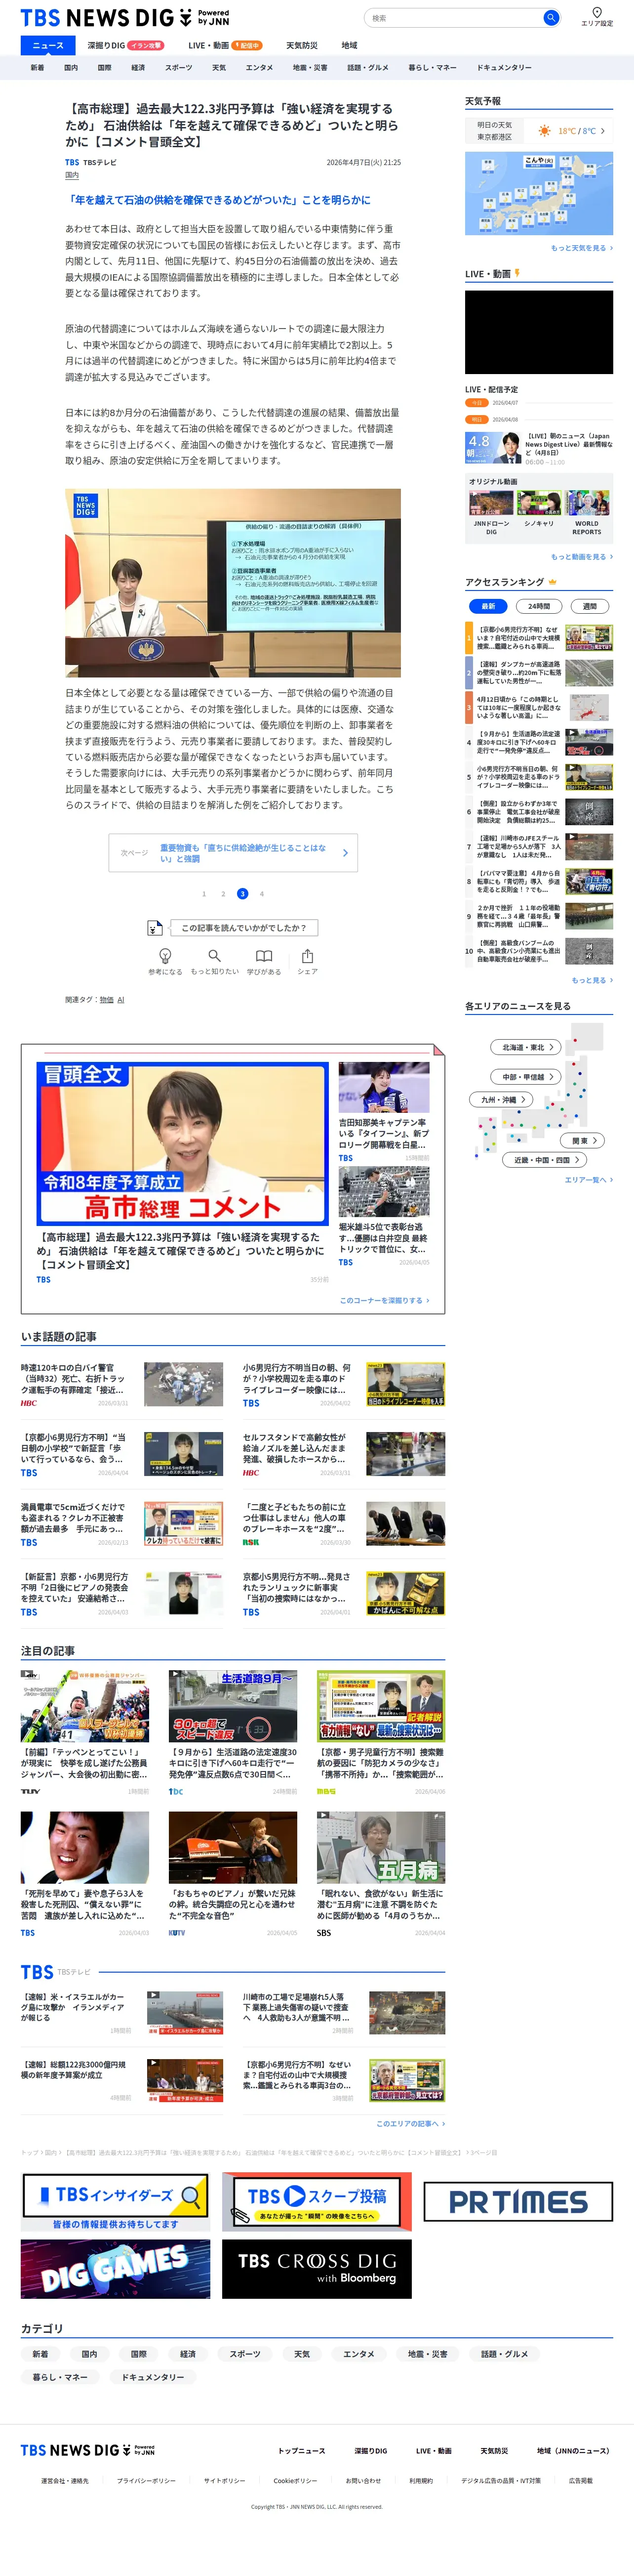Click the DIG GAMES banner
Image resolution: width=634 pixels, height=2576 pixels.
tap(116, 2269)
